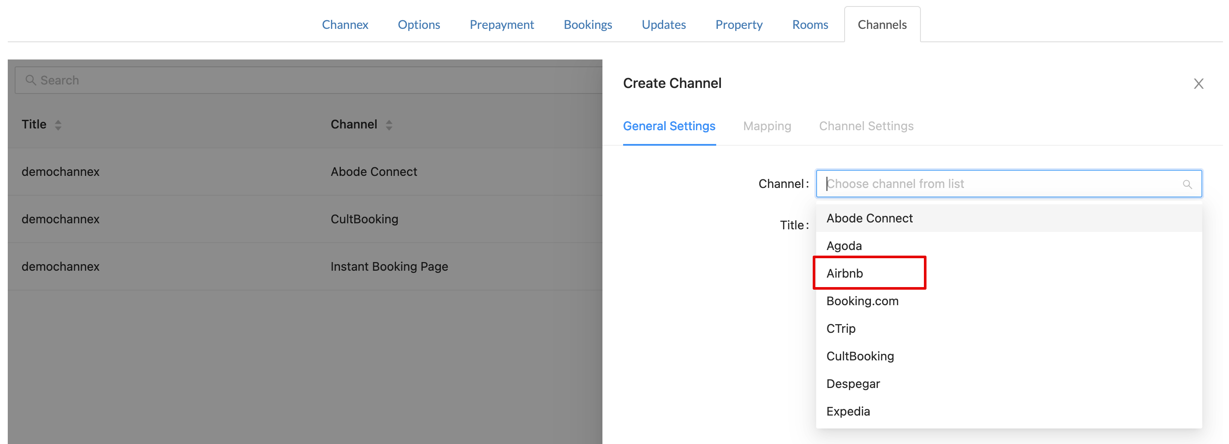Select the General Settings tab
This screenshot has width=1229, height=444.
(x=669, y=126)
